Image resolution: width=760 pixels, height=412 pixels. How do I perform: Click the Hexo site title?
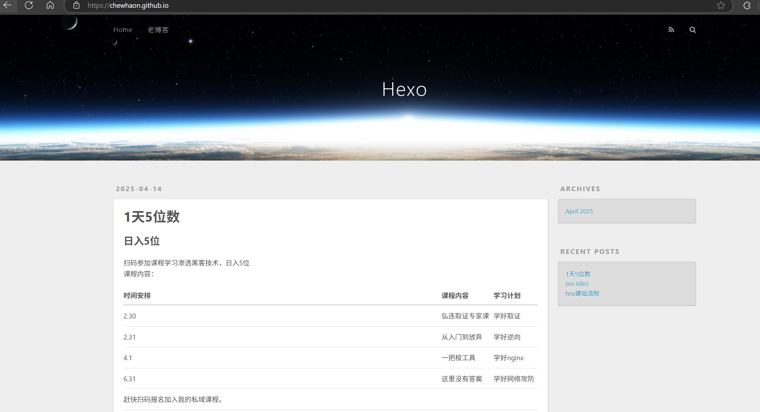coord(404,89)
